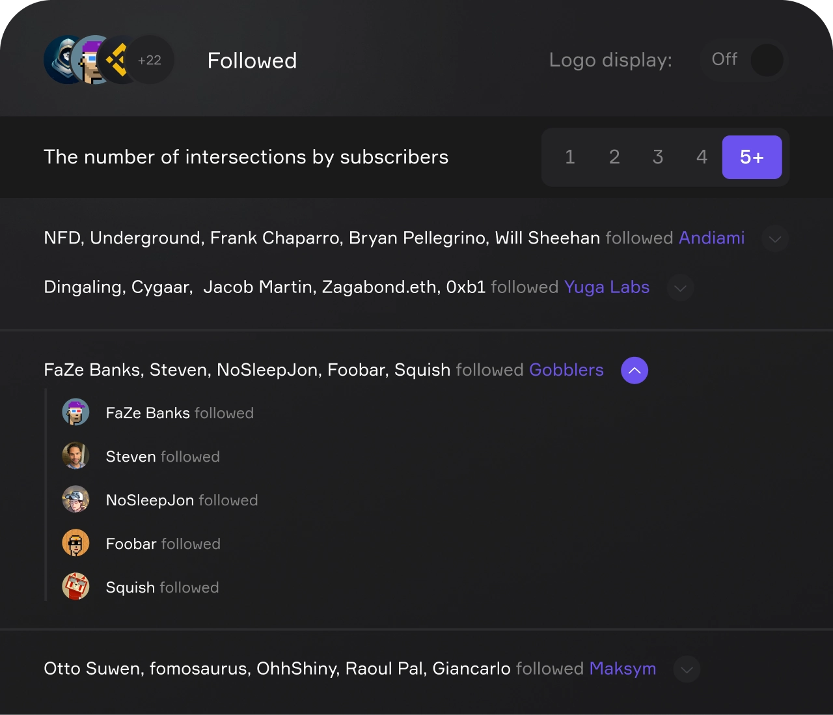Open the Gobblers profile link
833x715 pixels.
pos(566,370)
